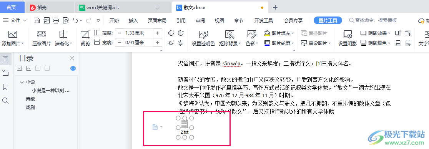
Task: Open the 开发工具 ribbon tab
Action: 264,20
